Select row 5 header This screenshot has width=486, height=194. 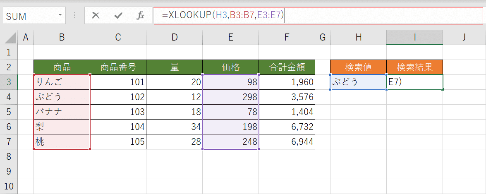pyautogui.click(x=9, y=112)
